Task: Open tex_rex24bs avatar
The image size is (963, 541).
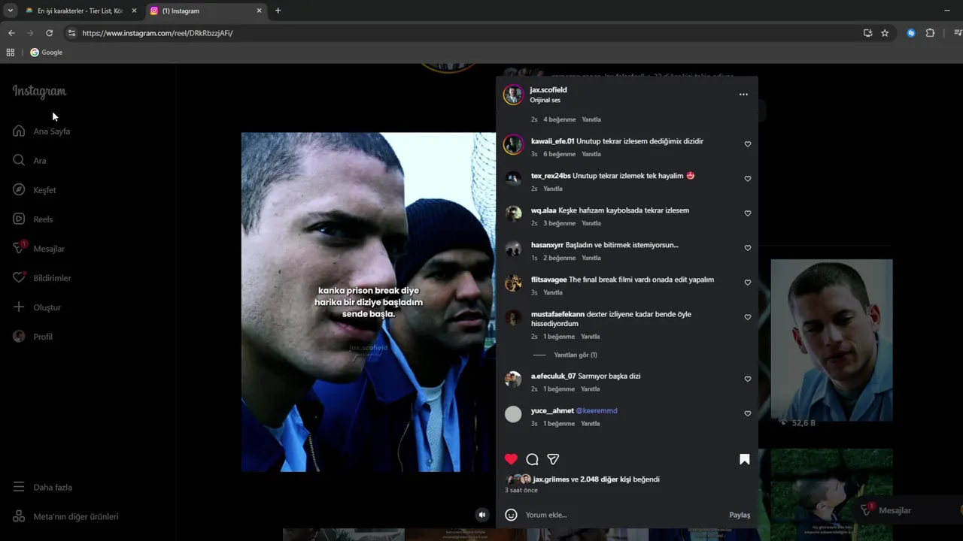Action: click(x=513, y=179)
